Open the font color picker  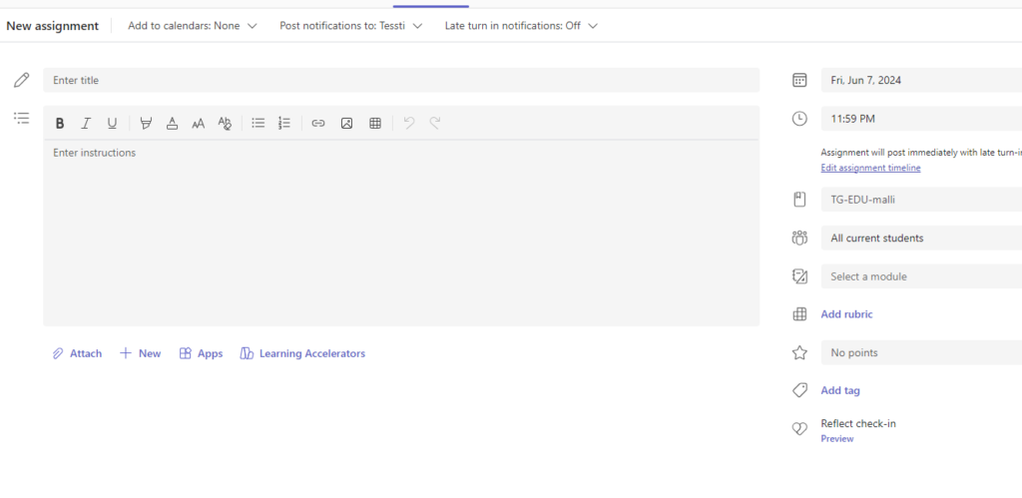172,124
